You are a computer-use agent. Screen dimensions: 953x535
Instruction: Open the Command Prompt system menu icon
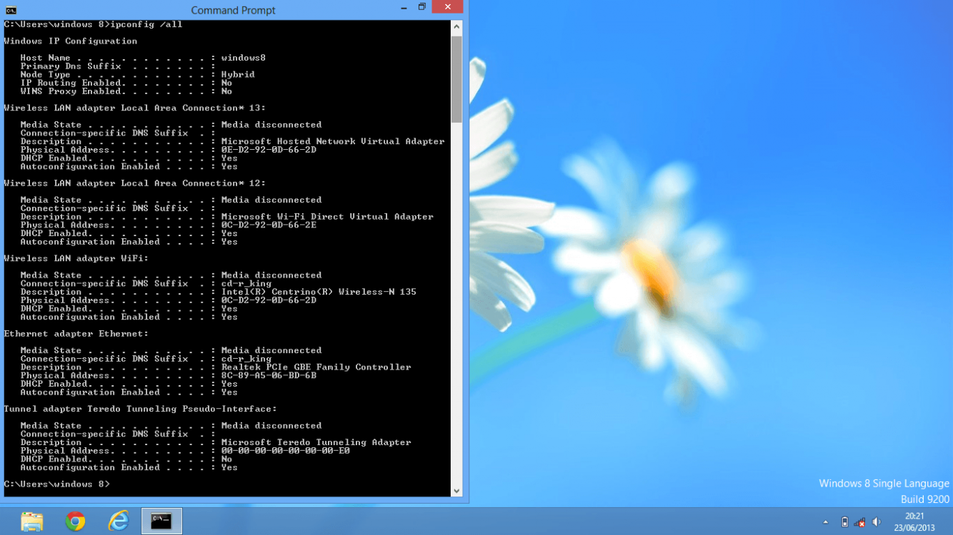[11, 10]
